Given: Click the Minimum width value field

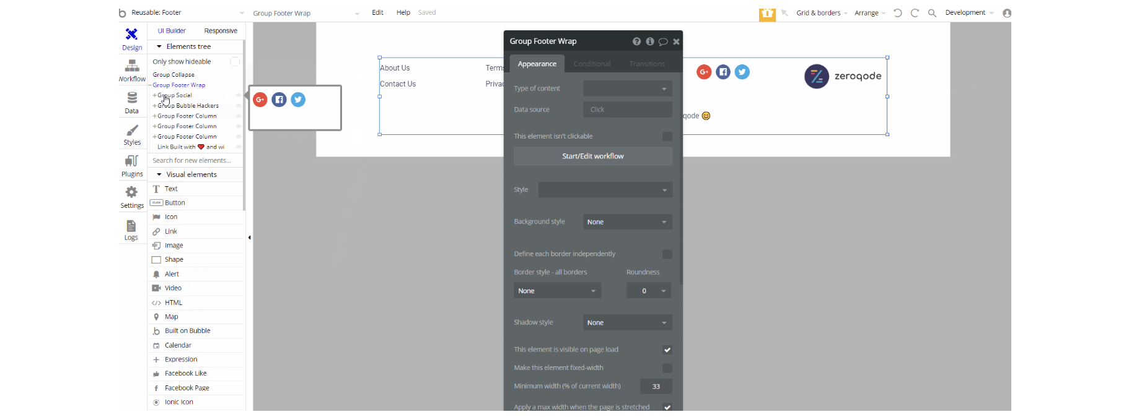Looking at the screenshot, I should click(656, 386).
